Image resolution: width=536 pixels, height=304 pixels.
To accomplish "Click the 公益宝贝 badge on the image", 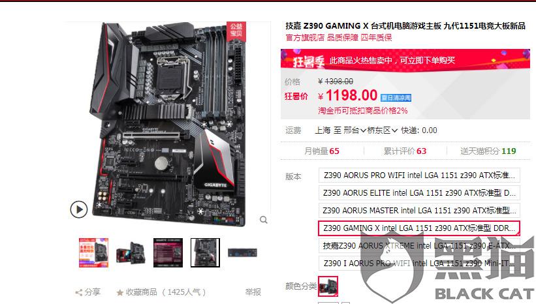I will pos(236,30).
